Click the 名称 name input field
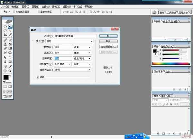This screenshot has width=193, height=139. (75, 36)
